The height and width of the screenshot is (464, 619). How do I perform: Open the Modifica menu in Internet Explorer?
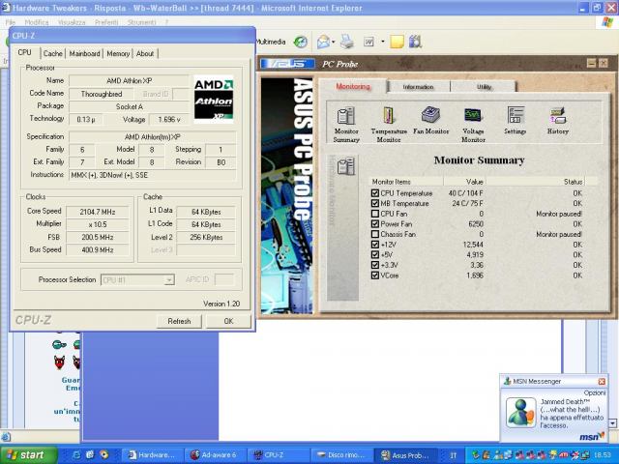point(37,22)
